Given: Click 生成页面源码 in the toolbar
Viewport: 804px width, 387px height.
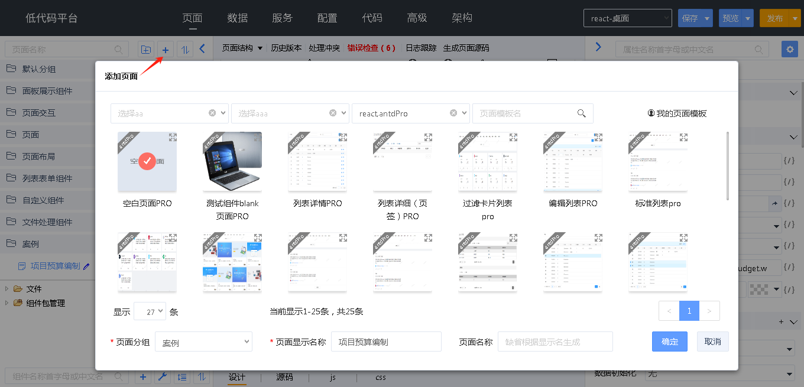Looking at the screenshot, I should 466,48.
